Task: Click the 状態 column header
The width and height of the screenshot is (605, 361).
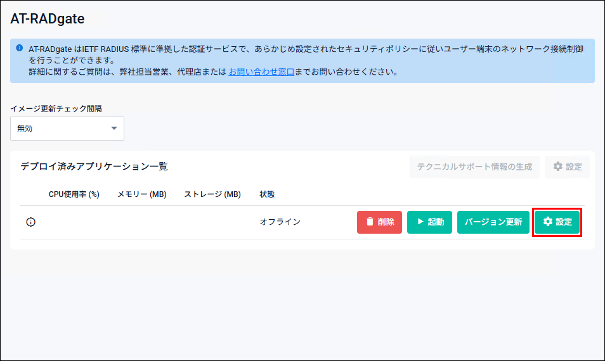Action: click(x=267, y=194)
